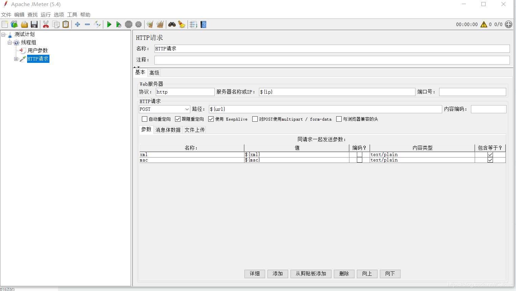516x291 pixels.
Task: Click the 删除 button
Action: click(x=344, y=274)
